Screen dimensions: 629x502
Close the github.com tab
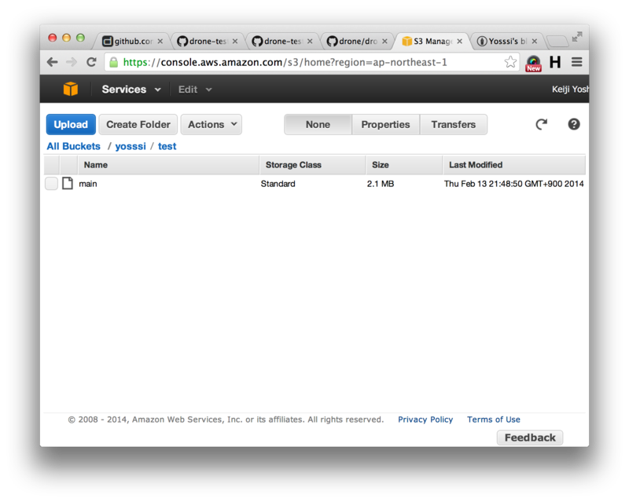click(x=160, y=42)
